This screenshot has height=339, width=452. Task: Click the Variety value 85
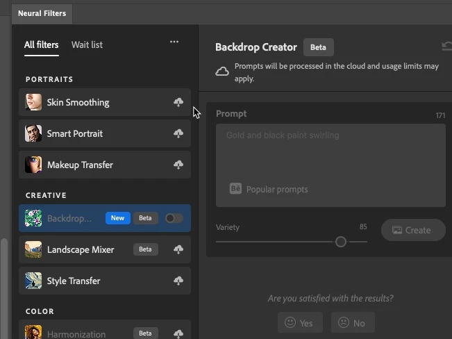pos(363,226)
